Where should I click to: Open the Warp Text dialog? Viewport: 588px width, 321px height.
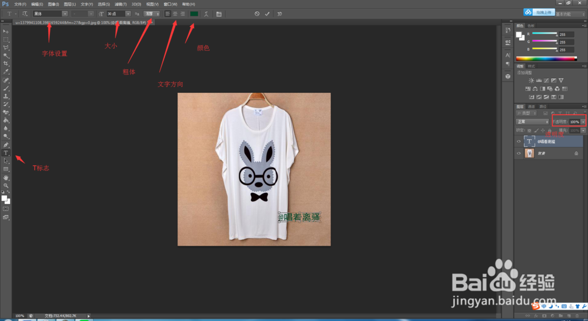pyautogui.click(x=206, y=14)
